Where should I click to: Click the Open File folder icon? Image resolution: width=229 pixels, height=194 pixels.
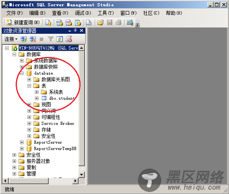tap(101, 22)
